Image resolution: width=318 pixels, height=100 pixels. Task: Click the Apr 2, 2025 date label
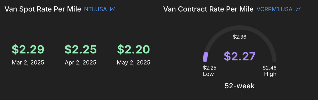(81, 63)
